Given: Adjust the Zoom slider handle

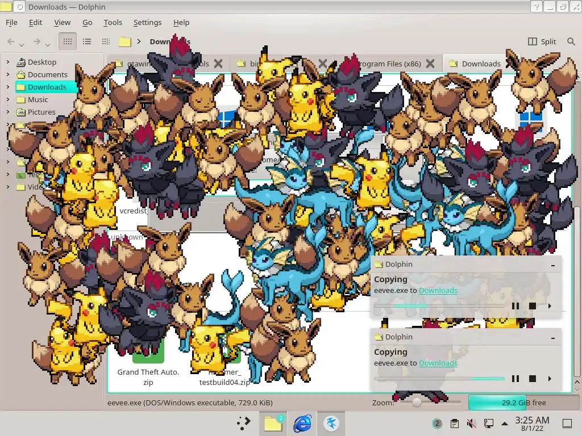Looking at the screenshot, I should tap(417, 403).
